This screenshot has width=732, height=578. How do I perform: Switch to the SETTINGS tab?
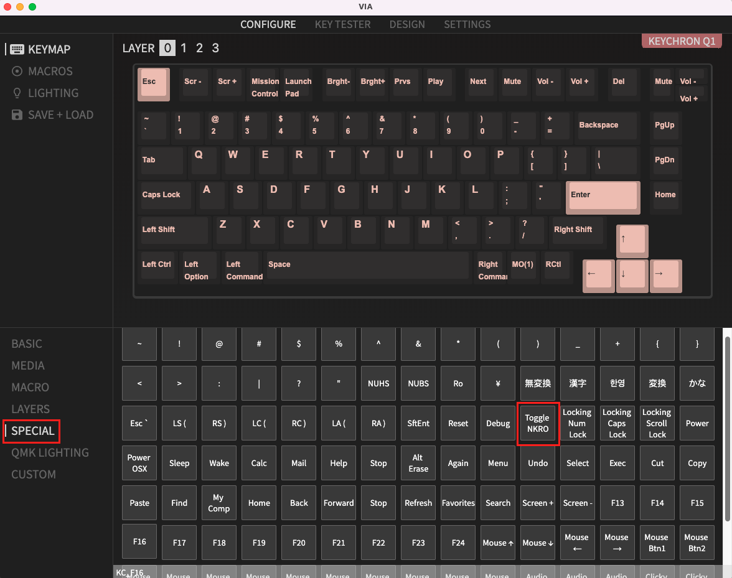pyautogui.click(x=467, y=24)
